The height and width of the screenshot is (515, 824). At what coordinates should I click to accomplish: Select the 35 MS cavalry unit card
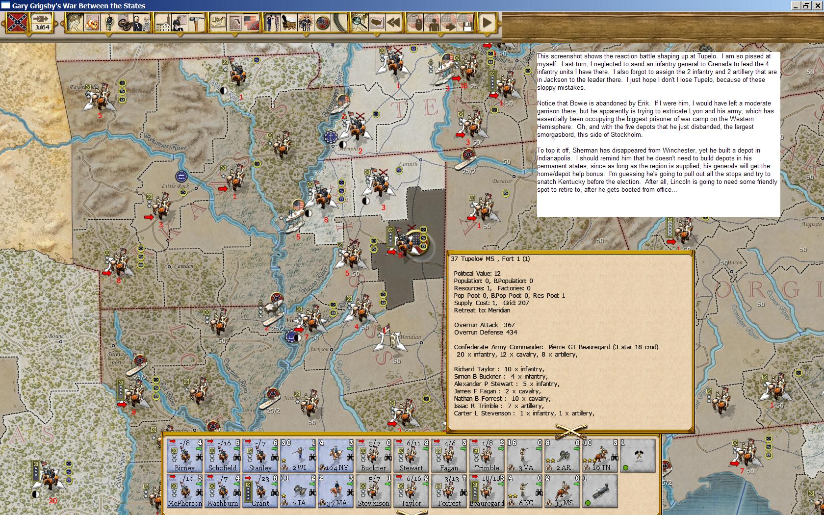point(563,491)
